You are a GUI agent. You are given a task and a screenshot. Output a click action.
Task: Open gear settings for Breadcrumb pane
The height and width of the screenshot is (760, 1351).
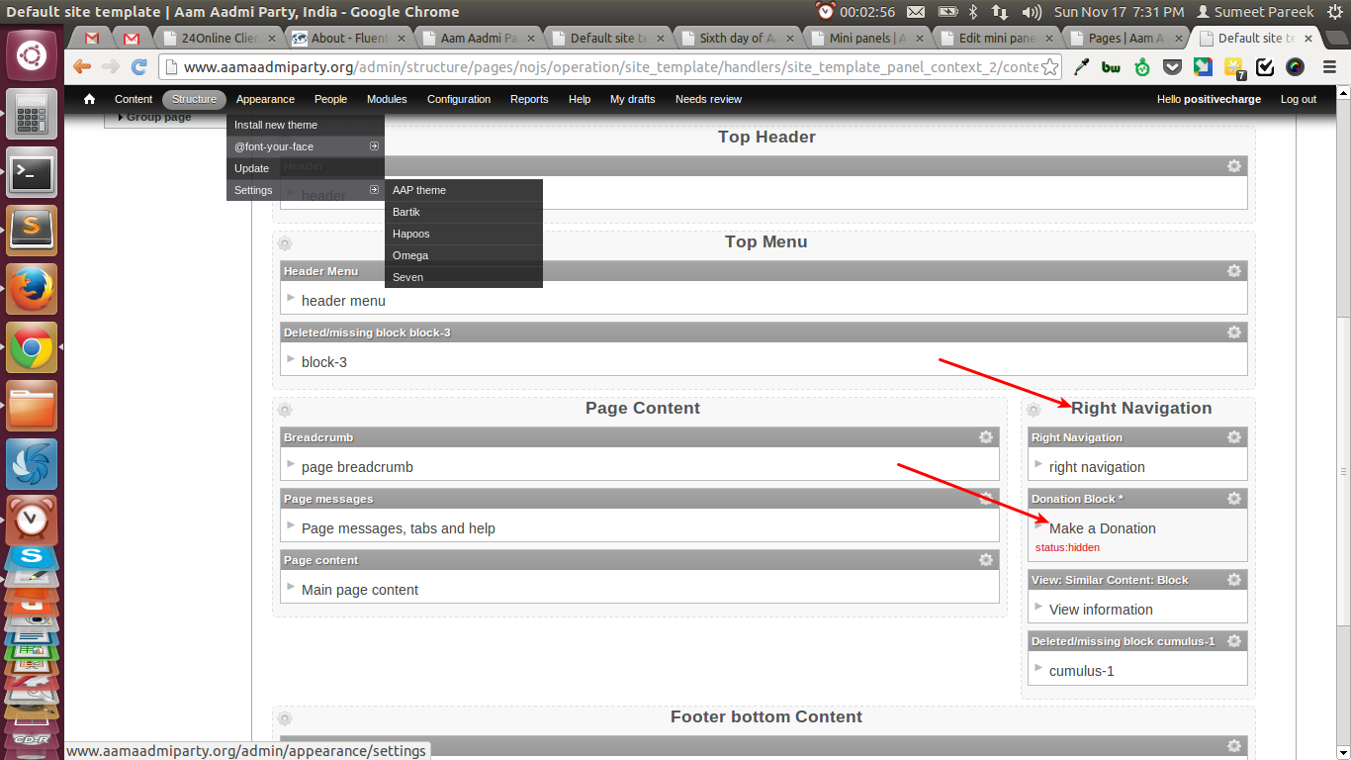(x=986, y=436)
